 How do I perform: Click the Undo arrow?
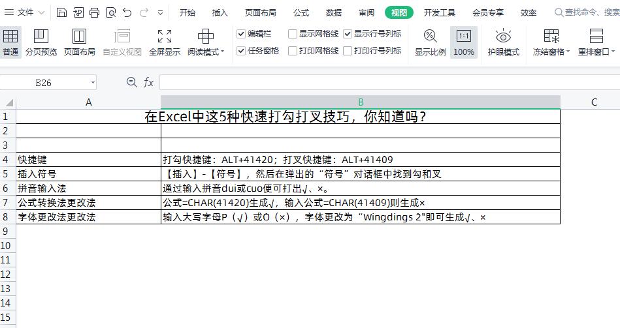(x=127, y=12)
